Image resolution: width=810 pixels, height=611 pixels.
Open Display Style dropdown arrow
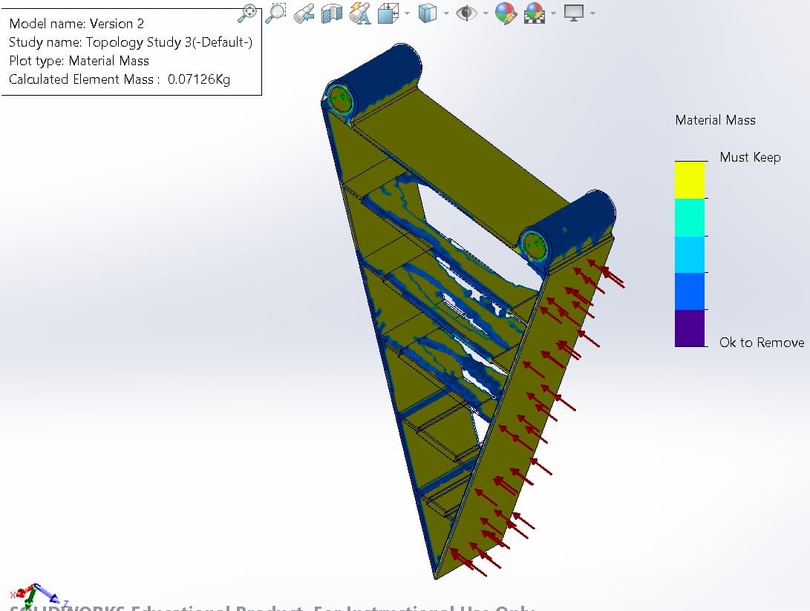(446, 13)
